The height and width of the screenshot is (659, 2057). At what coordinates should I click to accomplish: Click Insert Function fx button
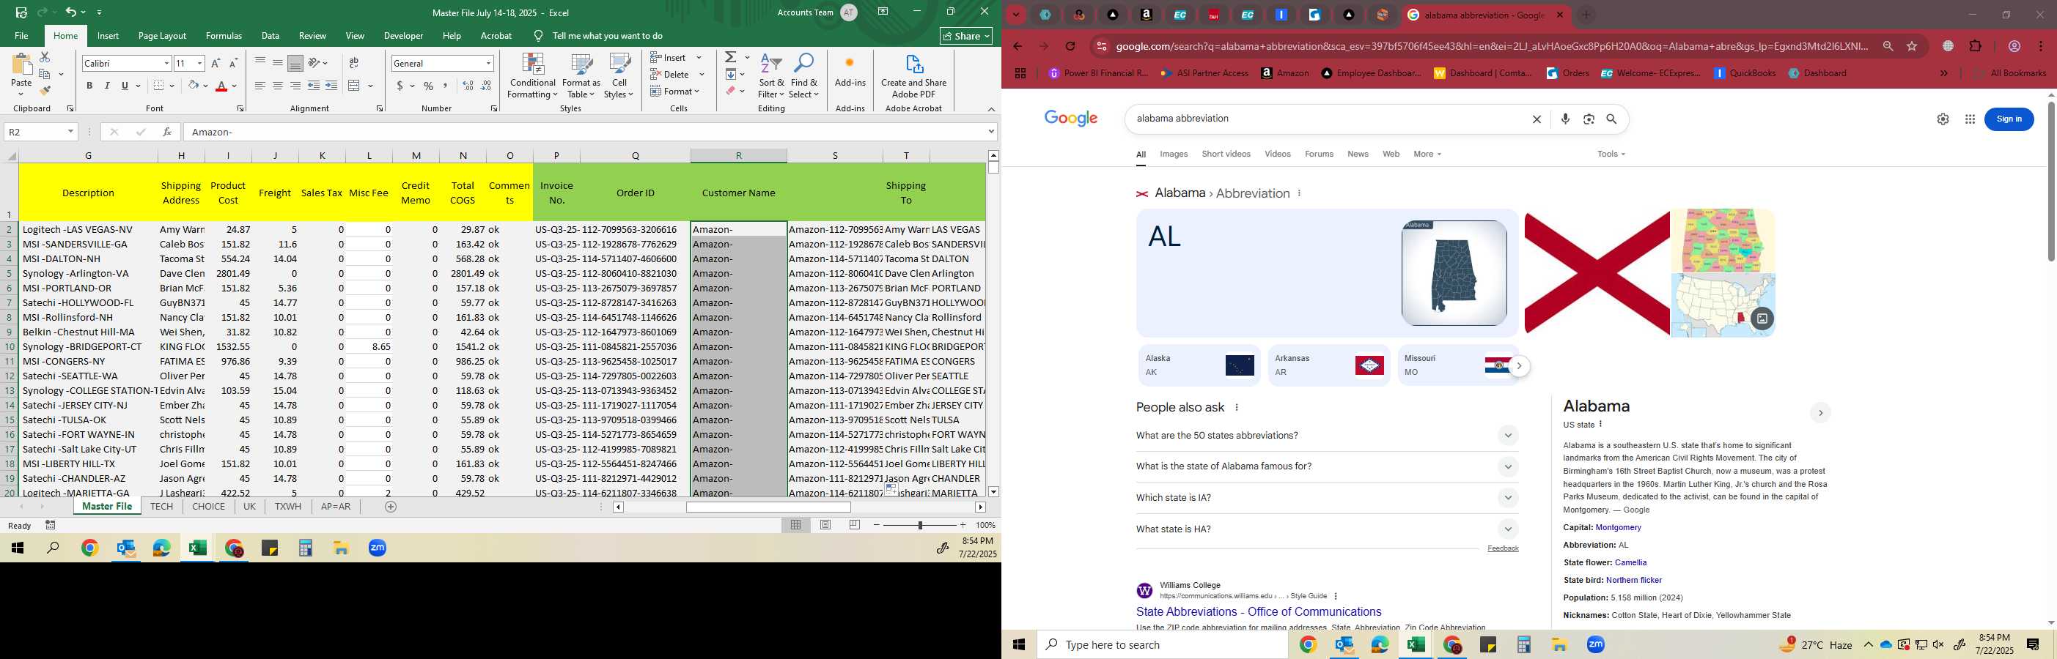pos(167,132)
